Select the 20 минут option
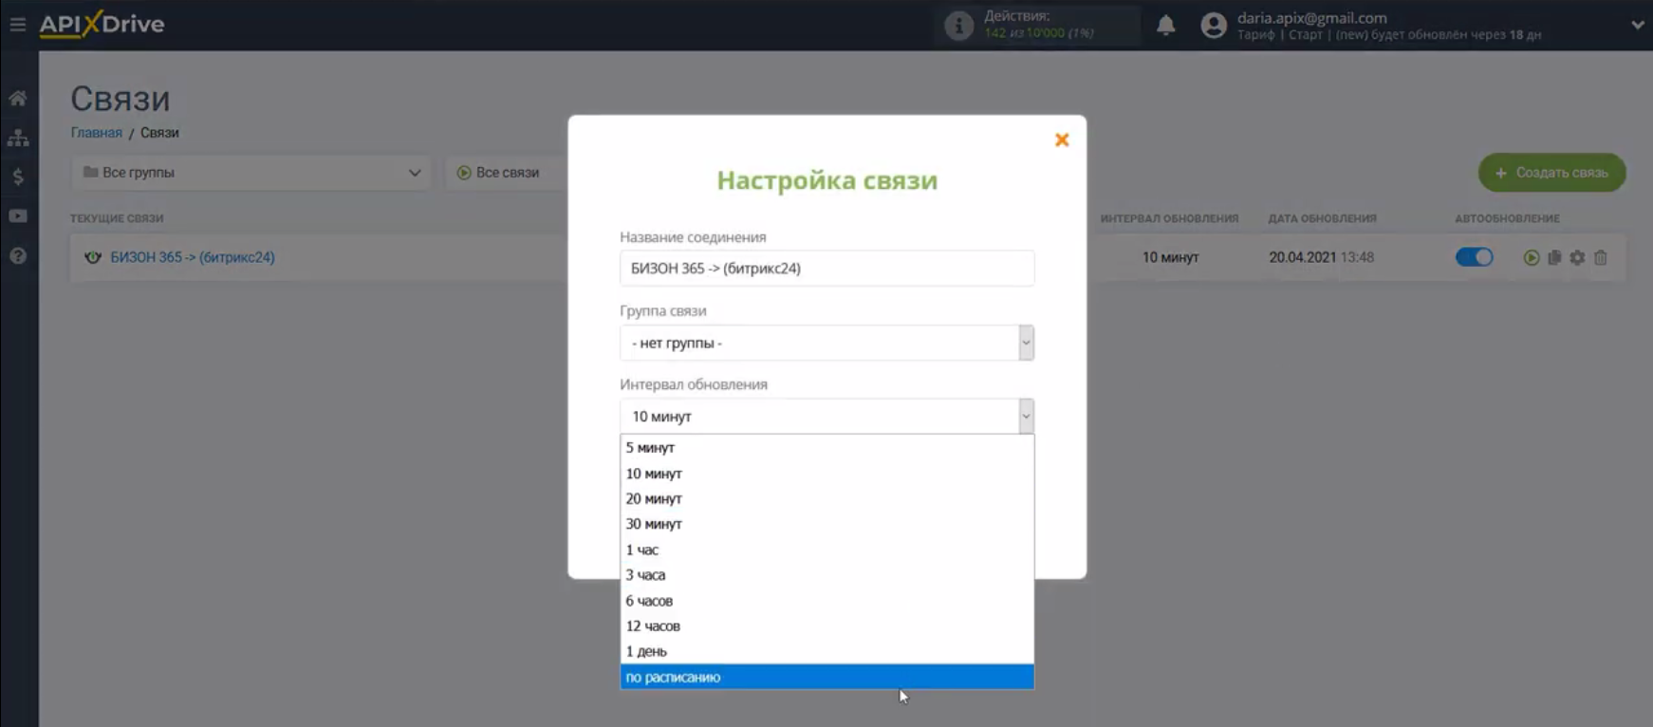 pos(826,498)
